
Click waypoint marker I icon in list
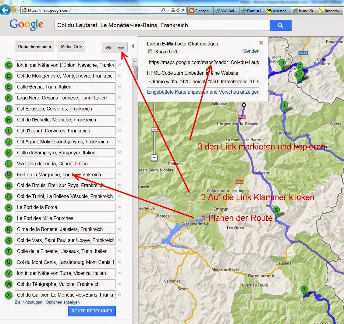9,131
